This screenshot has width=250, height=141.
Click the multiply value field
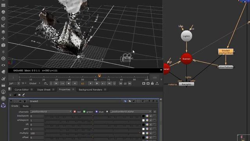(37, 133)
